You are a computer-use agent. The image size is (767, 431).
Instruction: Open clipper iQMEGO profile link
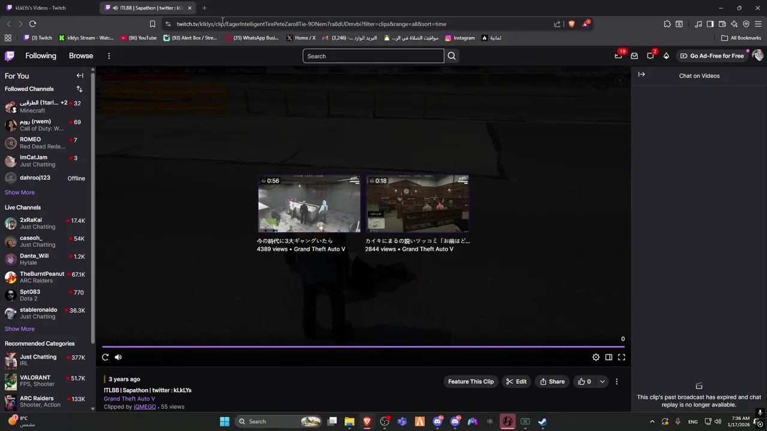click(x=144, y=407)
